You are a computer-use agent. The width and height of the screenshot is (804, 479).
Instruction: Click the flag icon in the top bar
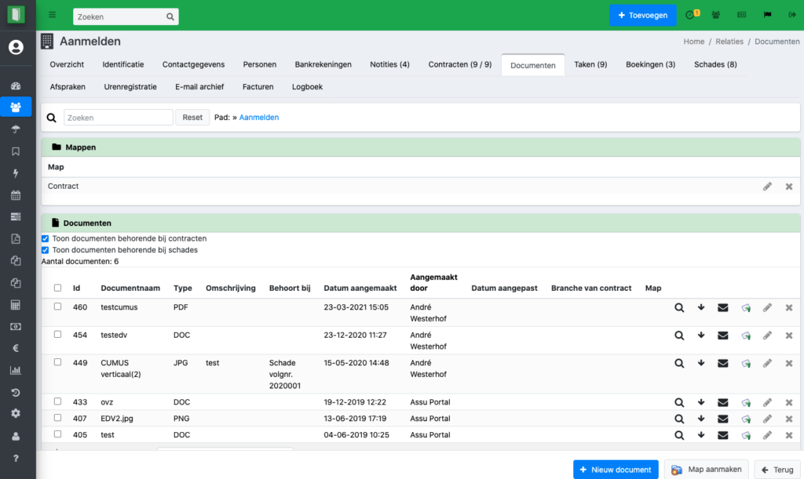tap(767, 15)
